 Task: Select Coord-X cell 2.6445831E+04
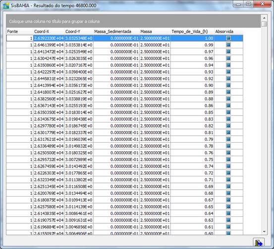click(49, 79)
